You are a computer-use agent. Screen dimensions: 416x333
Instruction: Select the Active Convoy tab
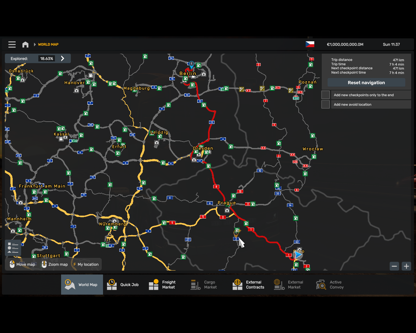[x=330, y=285]
